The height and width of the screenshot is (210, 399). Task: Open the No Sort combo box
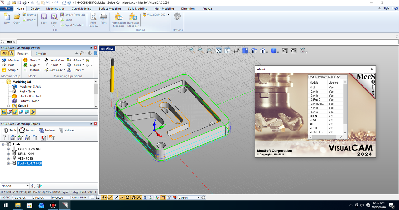pyautogui.click(x=15, y=186)
